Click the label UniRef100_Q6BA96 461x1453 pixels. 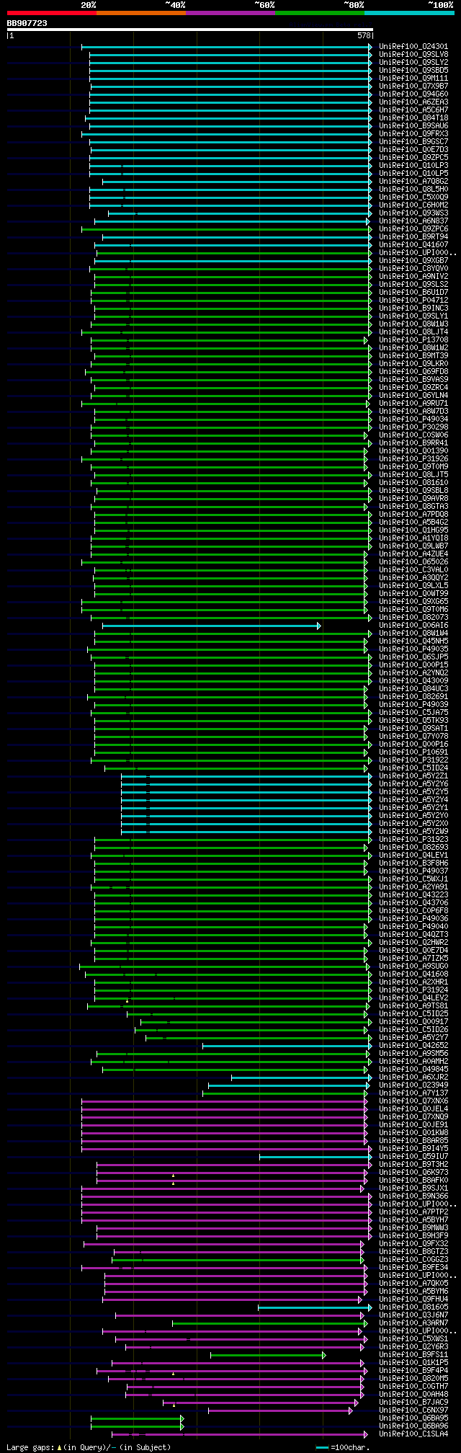tap(413, 1426)
